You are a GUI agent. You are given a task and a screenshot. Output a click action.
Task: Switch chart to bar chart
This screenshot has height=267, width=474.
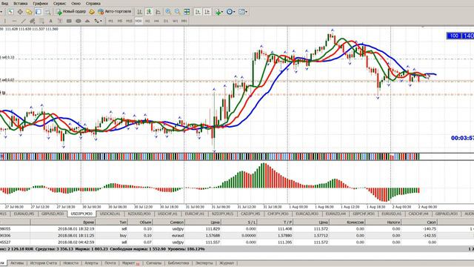(139, 12)
